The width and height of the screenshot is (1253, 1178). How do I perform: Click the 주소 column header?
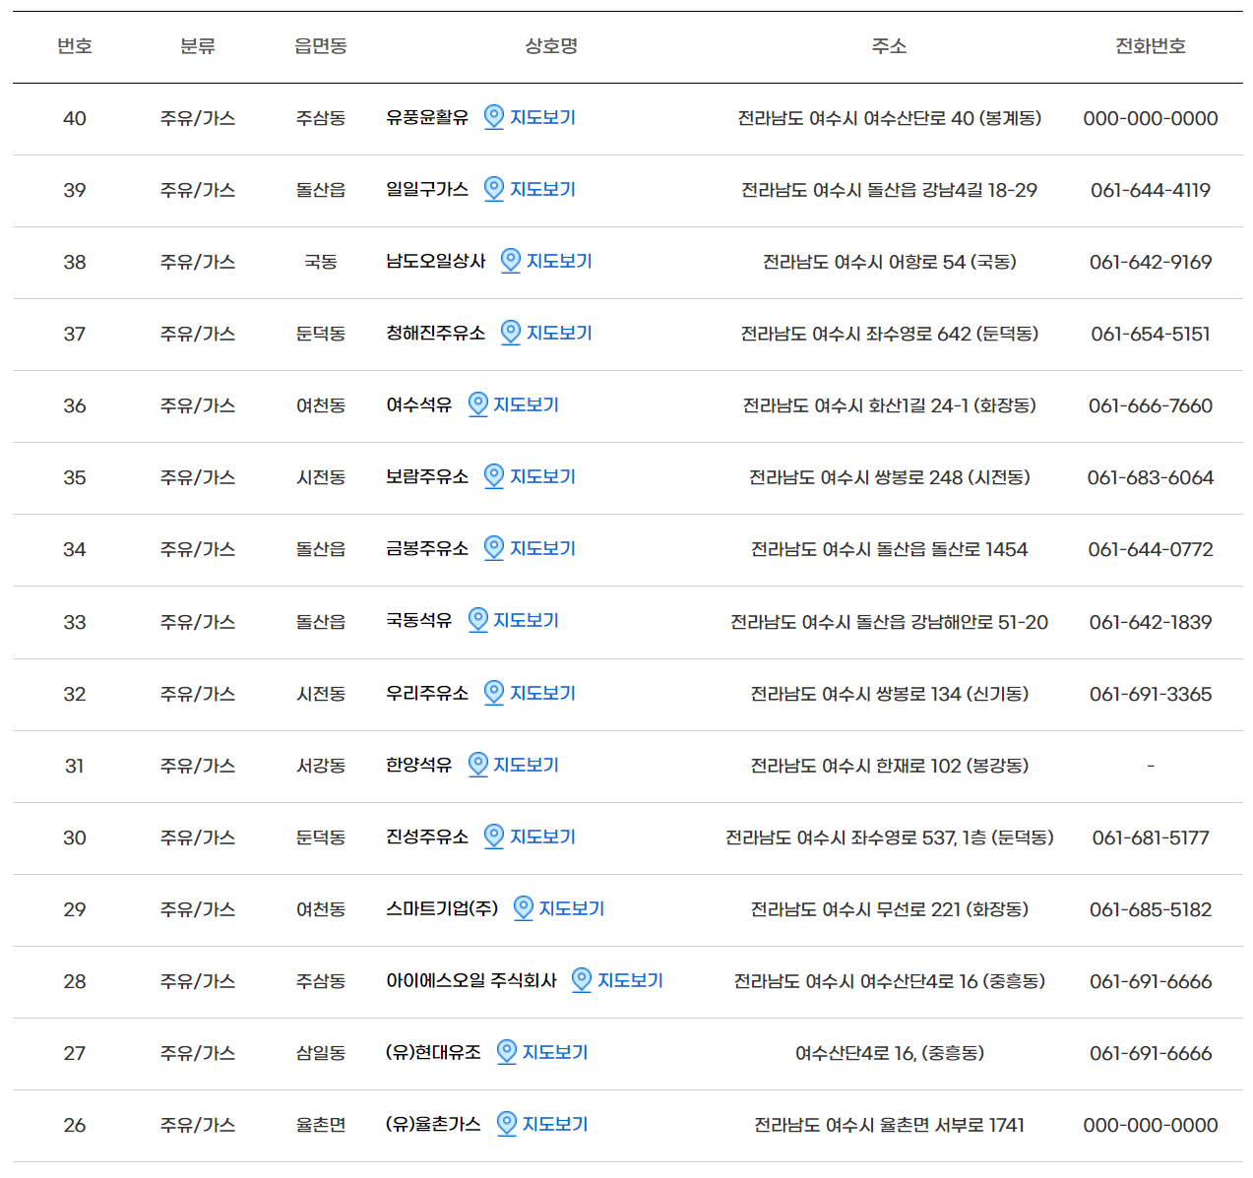pyautogui.click(x=890, y=46)
